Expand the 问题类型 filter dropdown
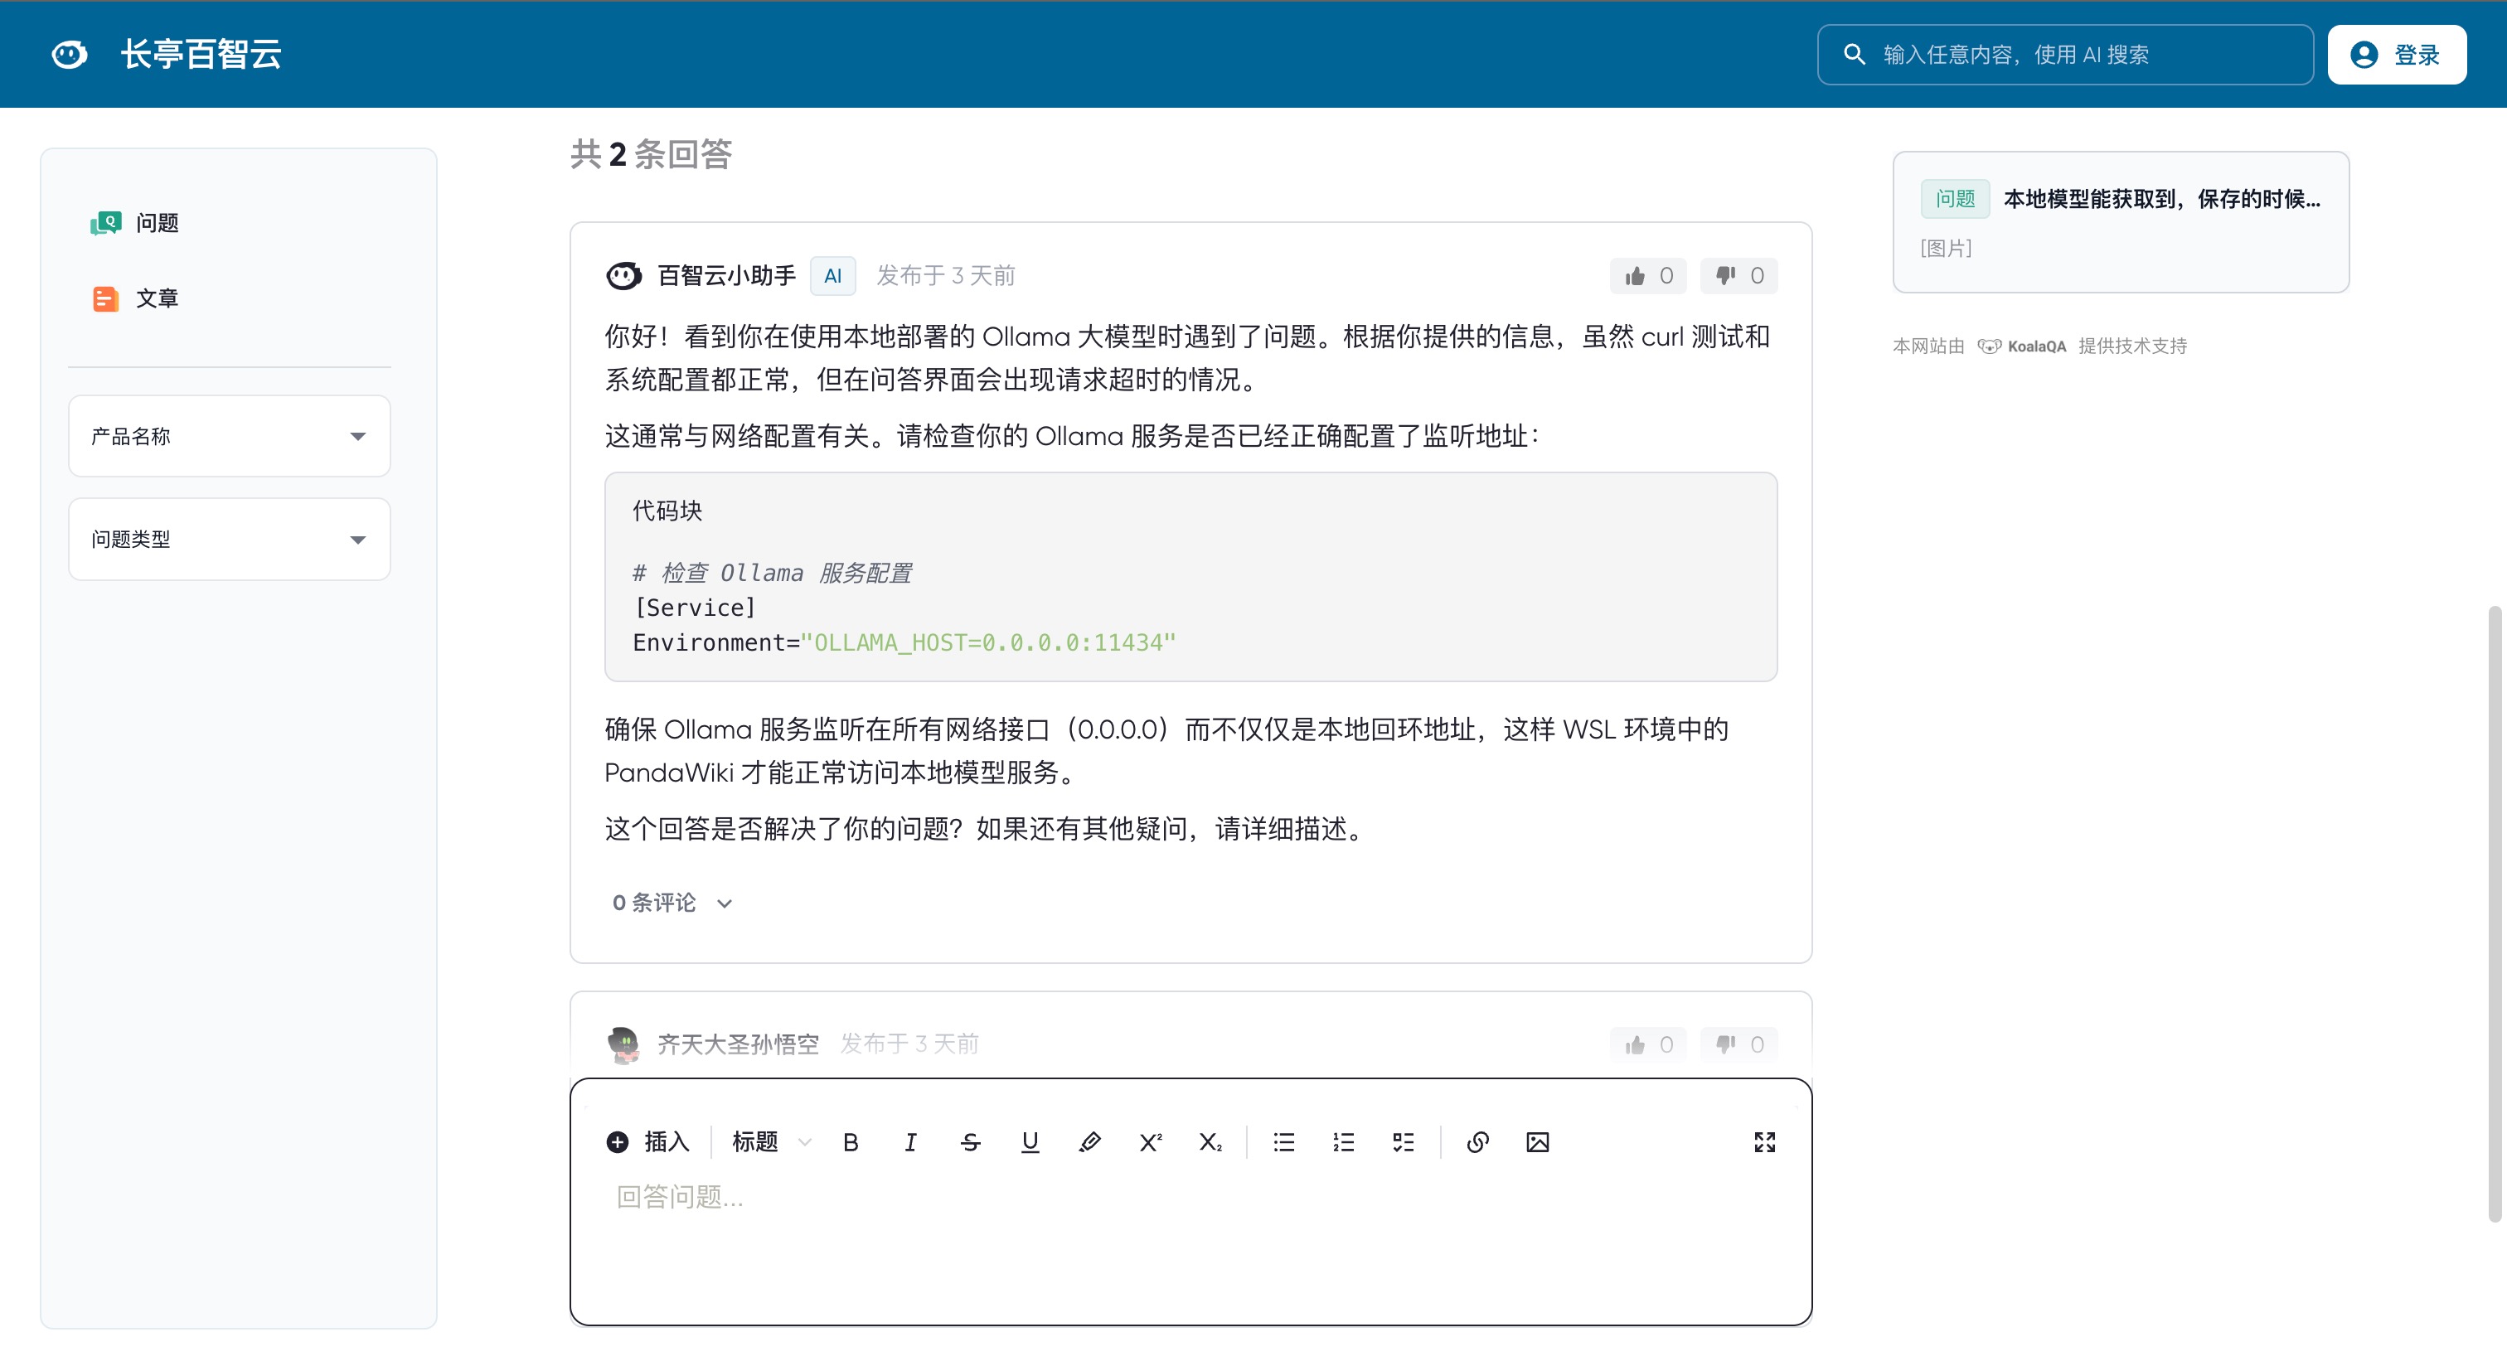 pos(229,539)
